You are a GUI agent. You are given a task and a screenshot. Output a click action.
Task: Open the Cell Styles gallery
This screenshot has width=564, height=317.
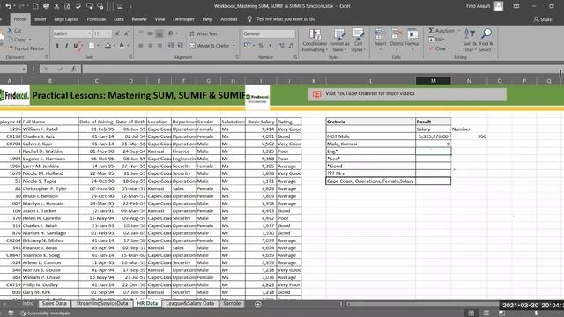[358, 40]
